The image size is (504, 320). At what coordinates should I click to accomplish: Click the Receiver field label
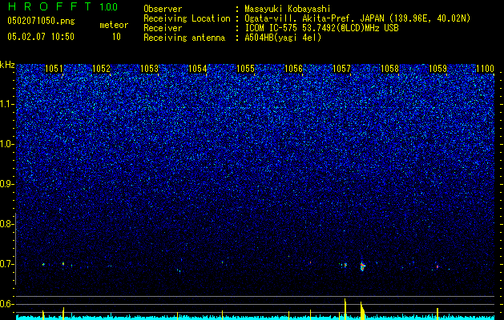click(163, 28)
